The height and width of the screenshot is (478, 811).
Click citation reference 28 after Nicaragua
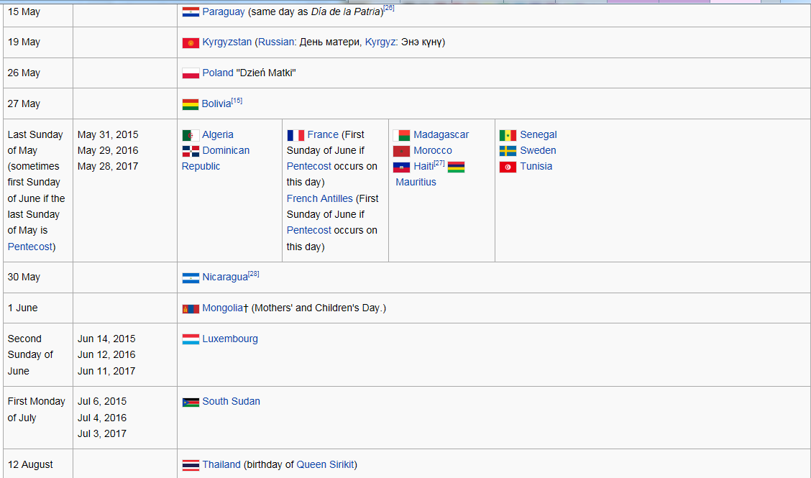(x=253, y=274)
